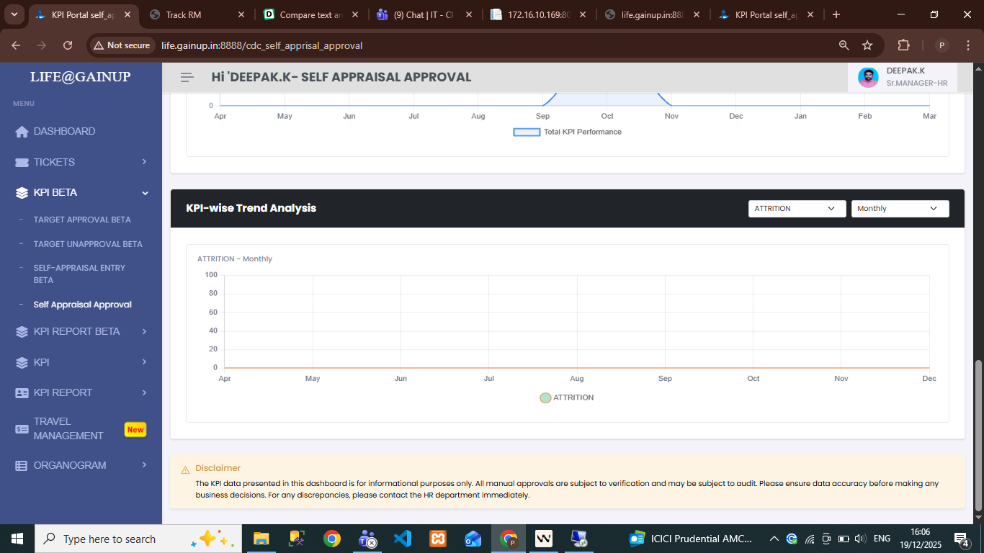Image resolution: width=984 pixels, height=553 pixels.
Task: Open the ATTRITION KPI dropdown
Action: pos(797,209)
